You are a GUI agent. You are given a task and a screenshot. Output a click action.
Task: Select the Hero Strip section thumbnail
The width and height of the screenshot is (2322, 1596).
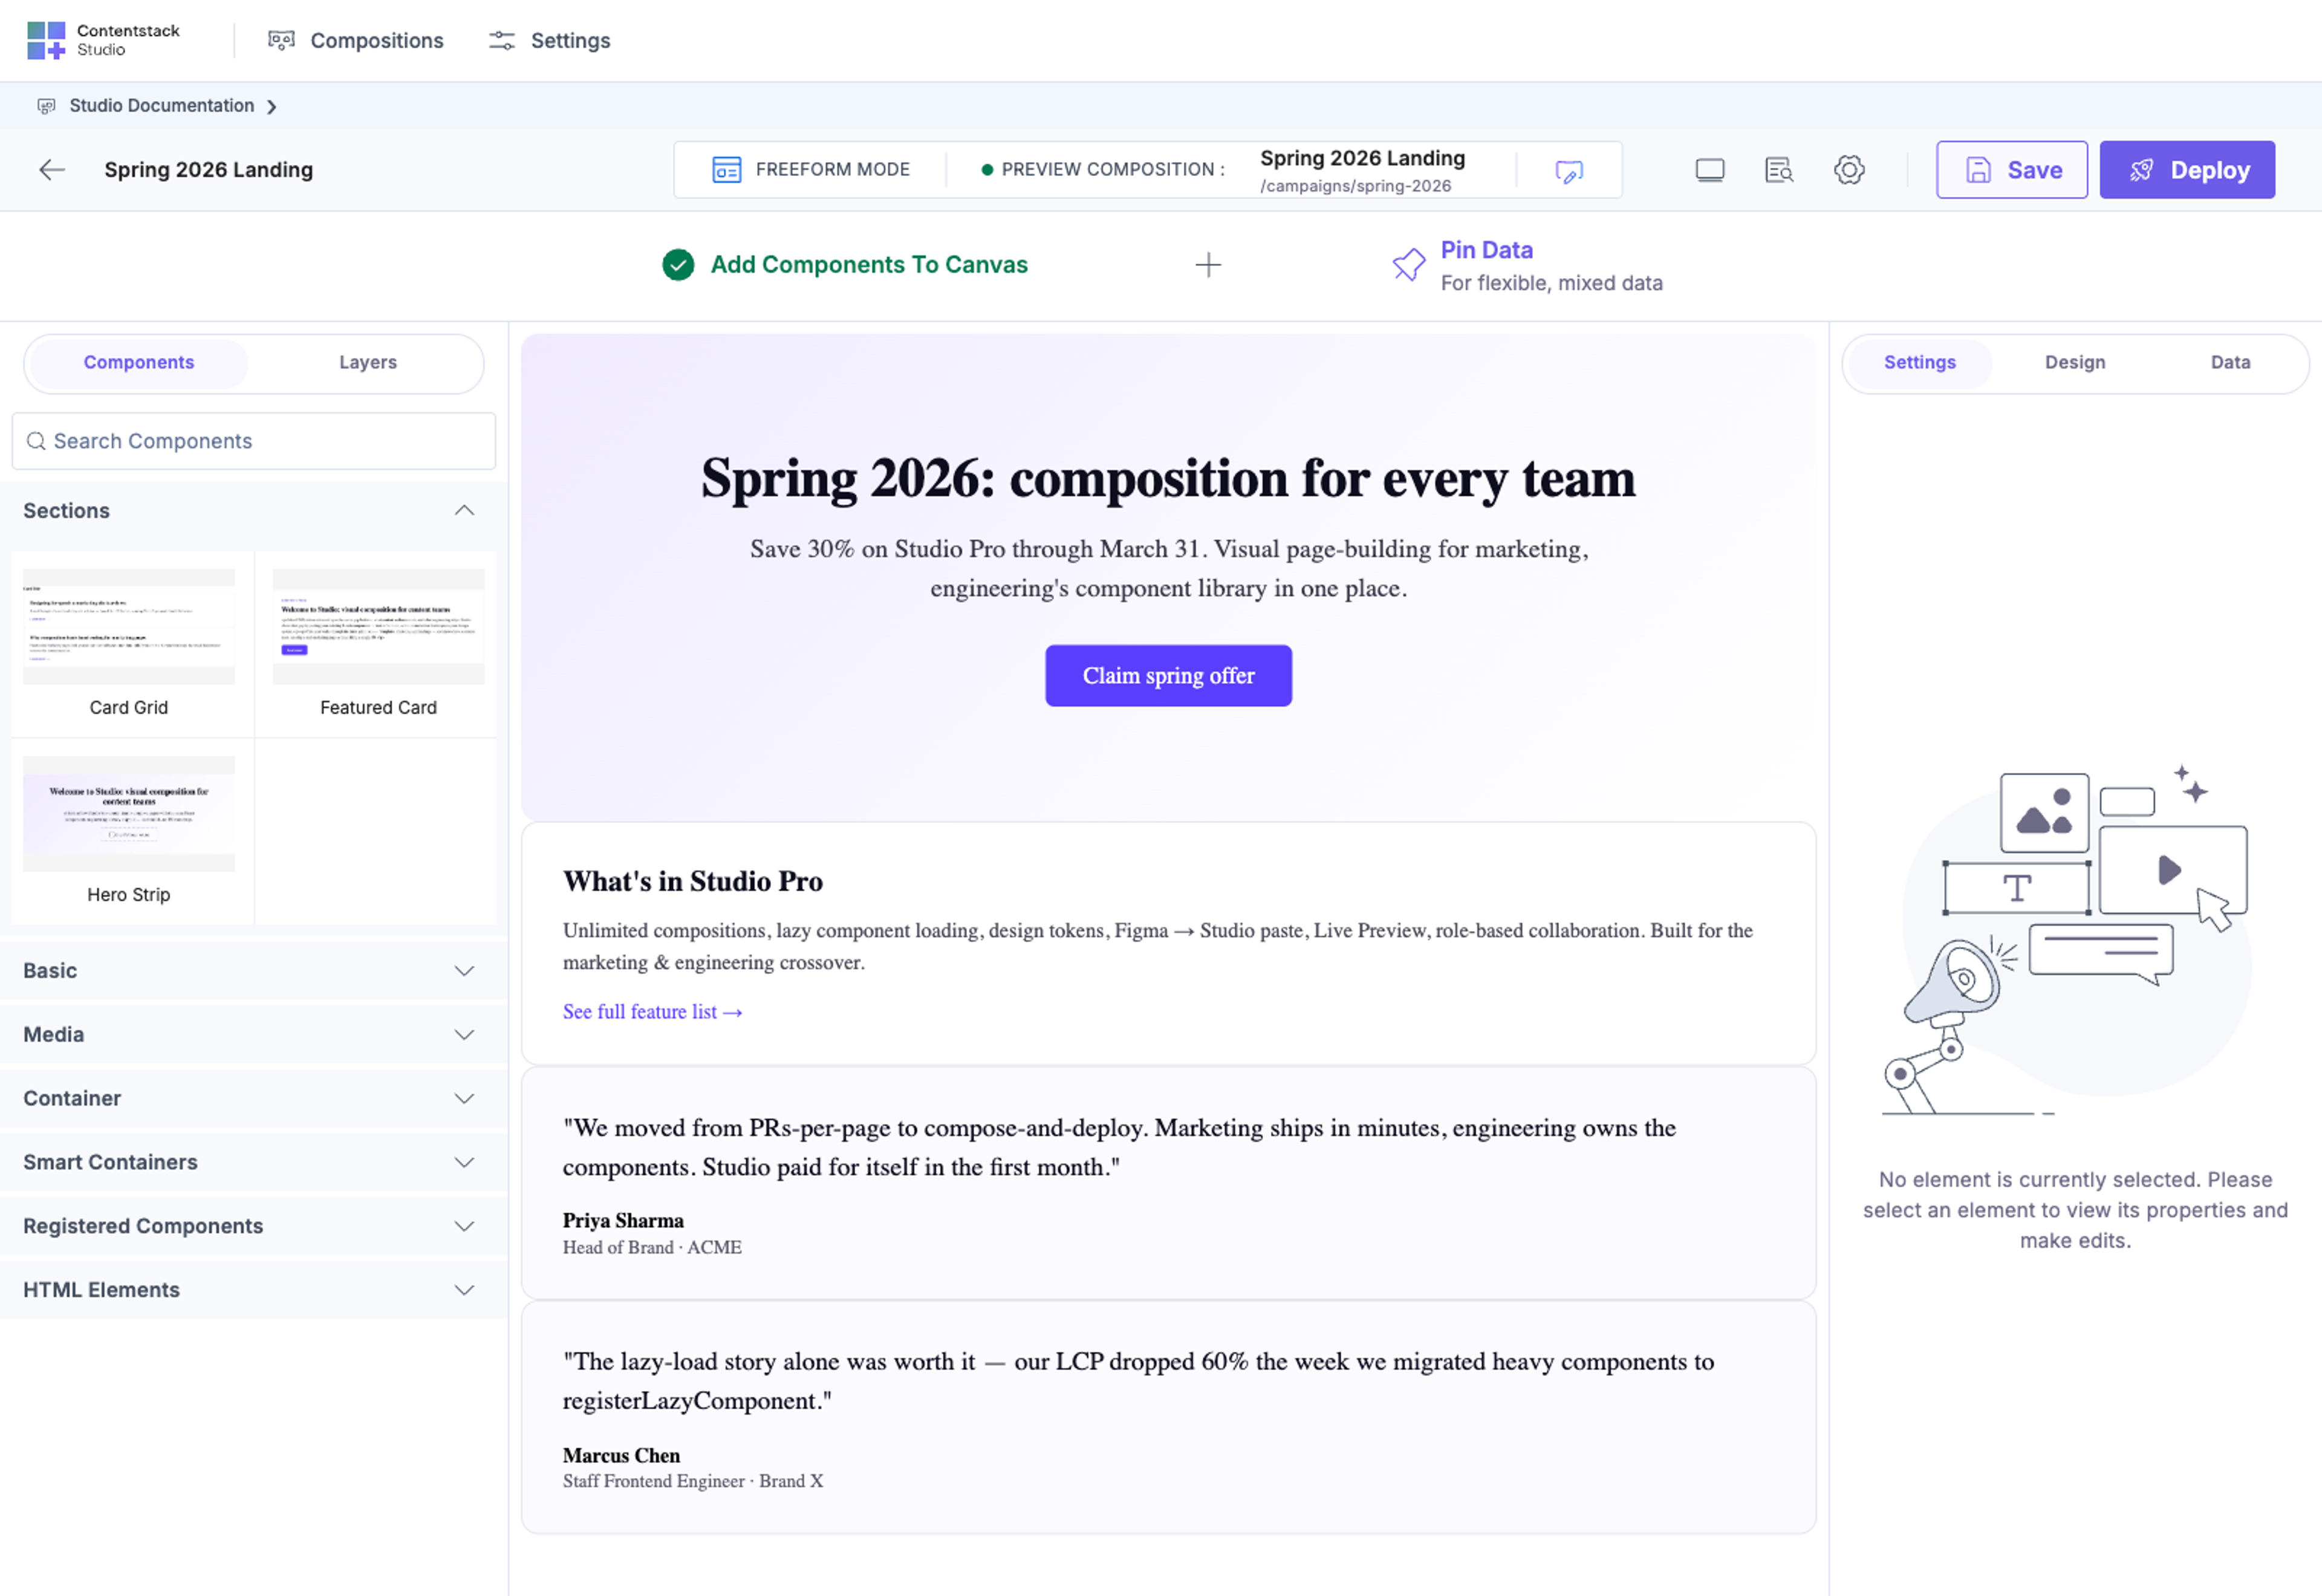tap(129, 830)
